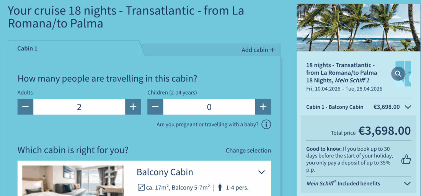The image size is (421, 196).
Task: Click the children count field
Action: point(209,107)
